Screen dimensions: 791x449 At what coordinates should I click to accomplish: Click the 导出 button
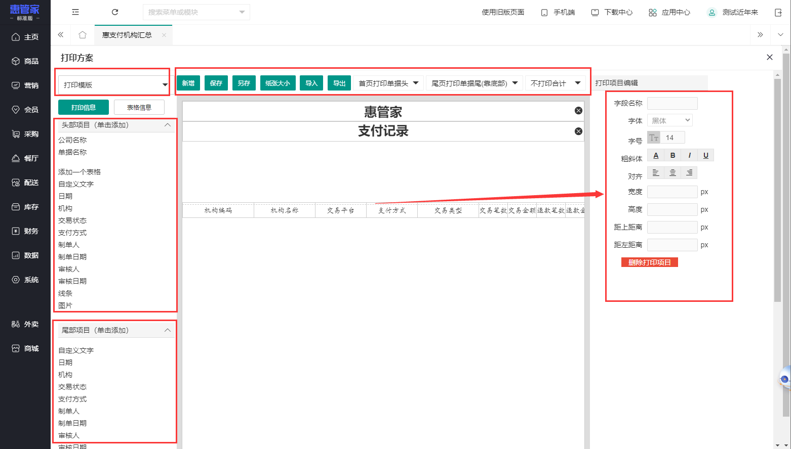point(339,83)
